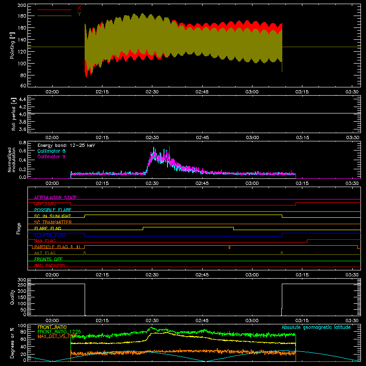This screenshot has height=366, width=366.
Task: Select the POSSIBLE_FLARE flag label
Action: 53,210
